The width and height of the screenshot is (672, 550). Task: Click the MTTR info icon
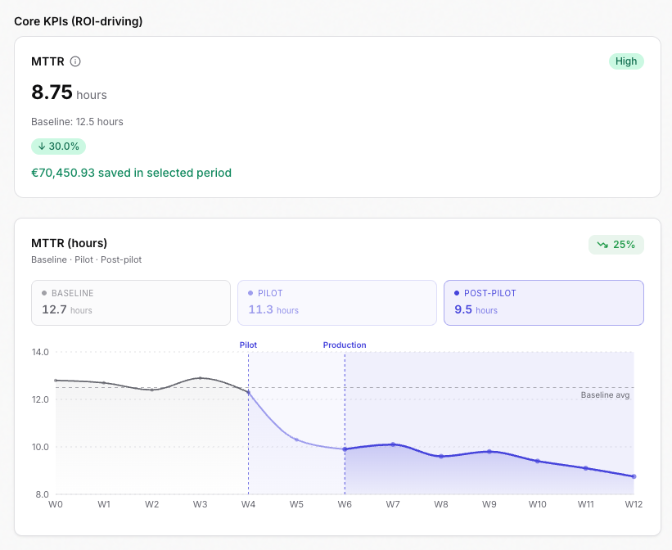point(75,61)
